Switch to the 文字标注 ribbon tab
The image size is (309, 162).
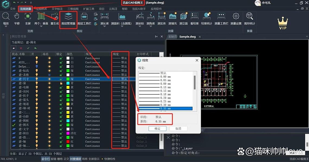(x=57, y=9)
